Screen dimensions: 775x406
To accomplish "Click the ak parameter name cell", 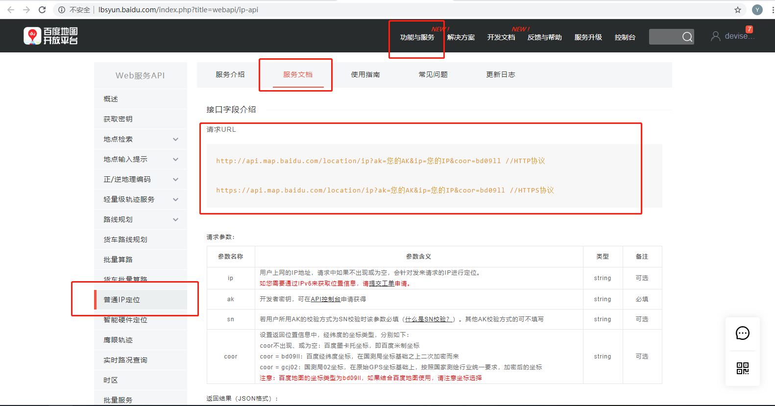I will pyautogui.click(x=231, y=299).
